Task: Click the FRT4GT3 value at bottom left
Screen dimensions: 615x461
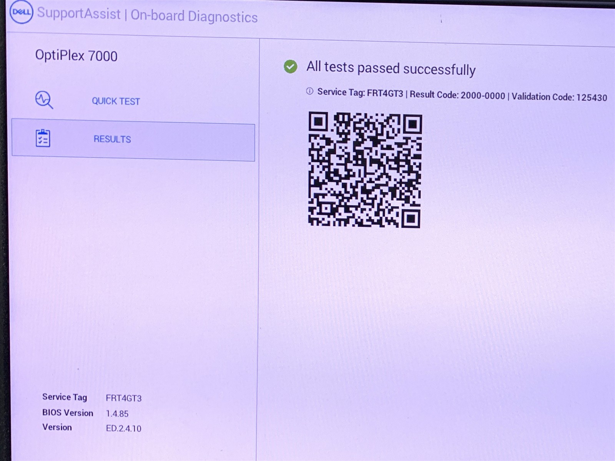Action: (124, 398)
